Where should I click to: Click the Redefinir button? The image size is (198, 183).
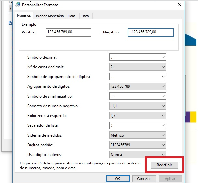(x=165, y=165)
